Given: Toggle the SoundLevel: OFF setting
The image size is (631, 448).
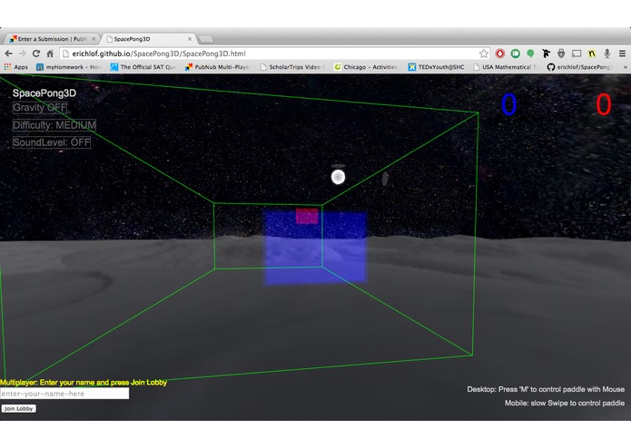Looking at the screenshot, I should click(x=52, y=142).
